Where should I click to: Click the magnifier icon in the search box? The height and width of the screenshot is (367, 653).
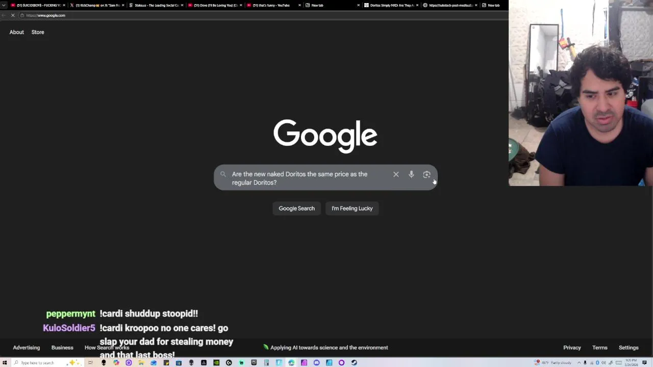click(223, 174)
